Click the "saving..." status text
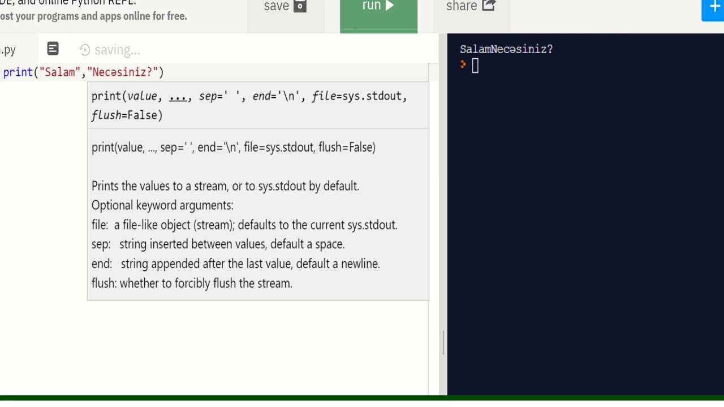The image size is (724, 407). [117, 50]
